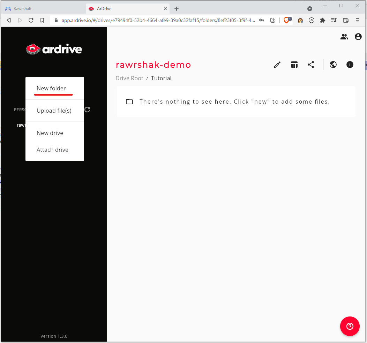Screen dimensions: 367x343
Task: Select New drive menu entry
Action: coord(50,133)
